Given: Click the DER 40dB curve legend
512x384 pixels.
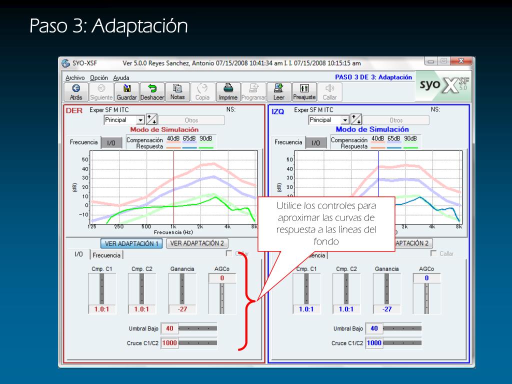Looking at the screenshot, I should [173, 139].
